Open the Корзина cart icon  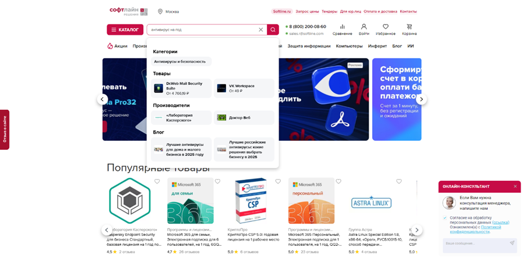pyautogui.click(x=409, y=30)
